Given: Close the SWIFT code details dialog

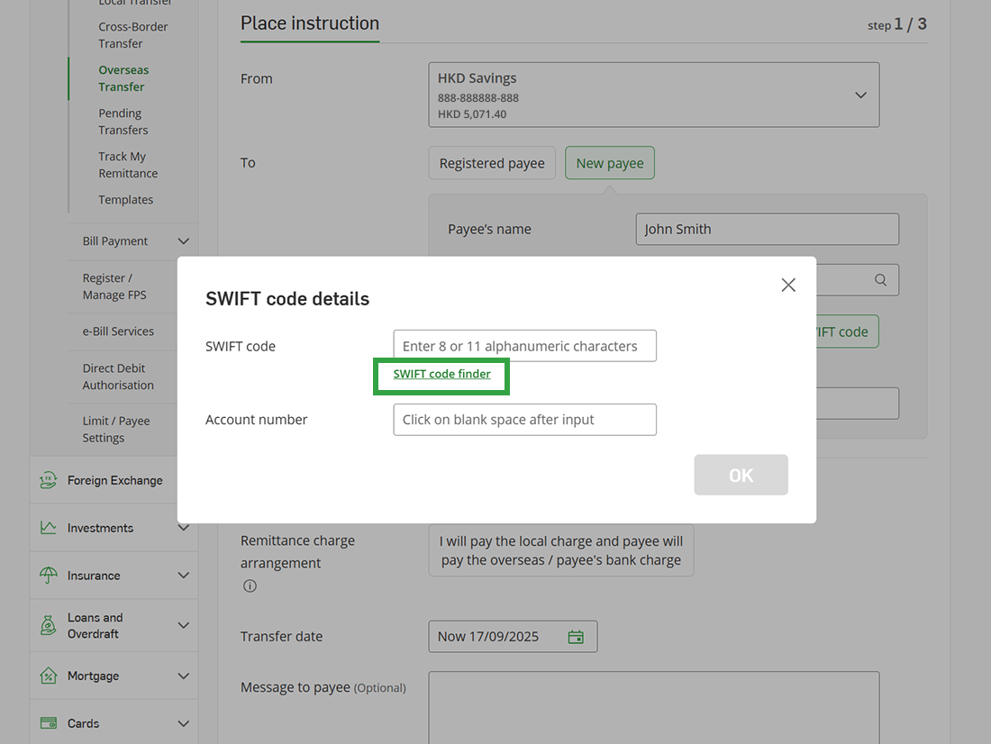Looking at the screenshot, I should (787, 285).
